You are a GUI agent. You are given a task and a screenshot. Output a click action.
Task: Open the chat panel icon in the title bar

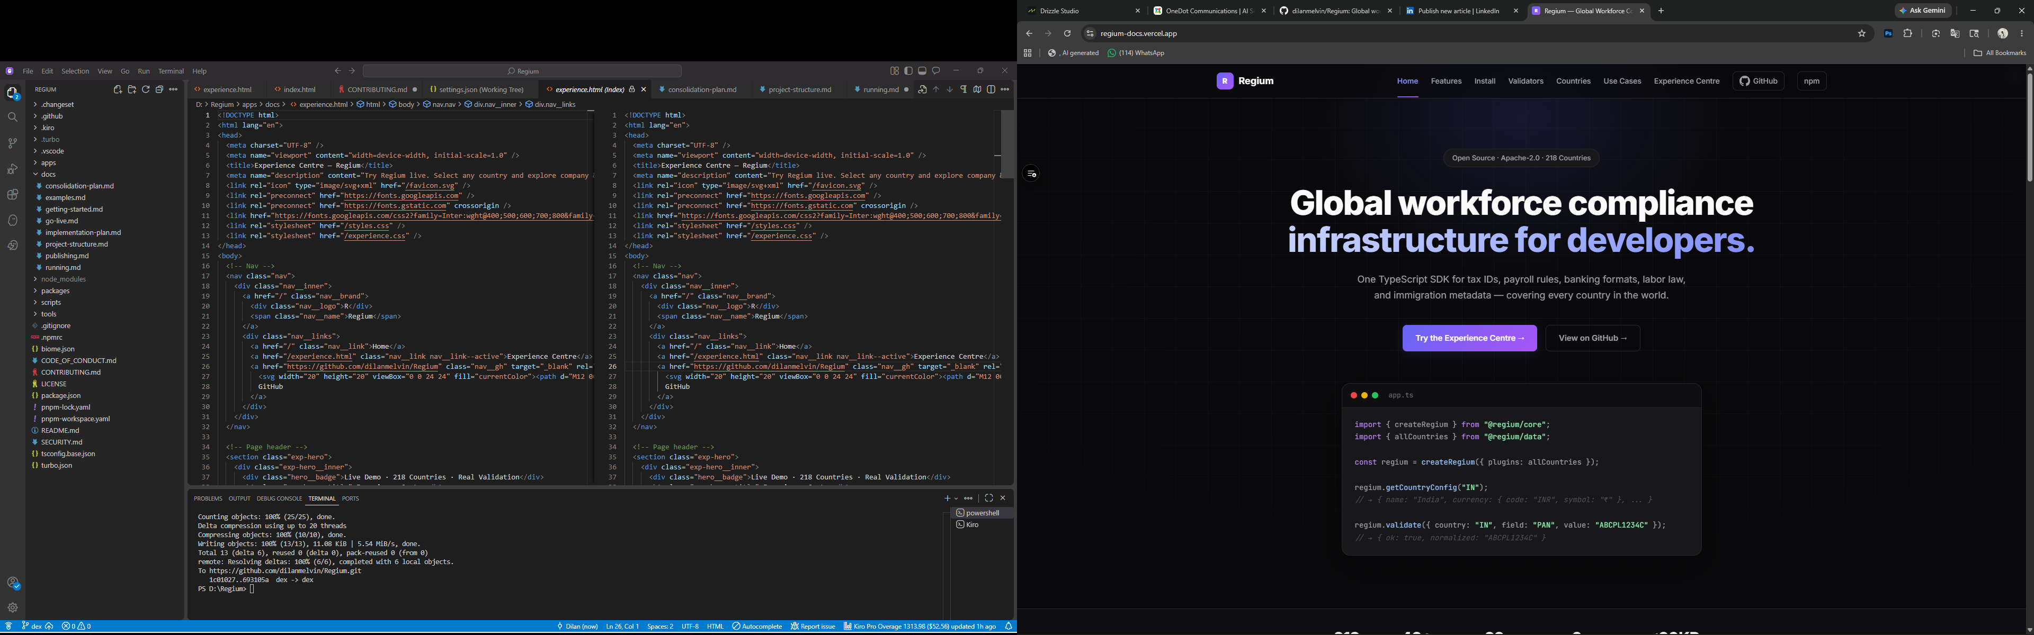(x=936, y=71)
